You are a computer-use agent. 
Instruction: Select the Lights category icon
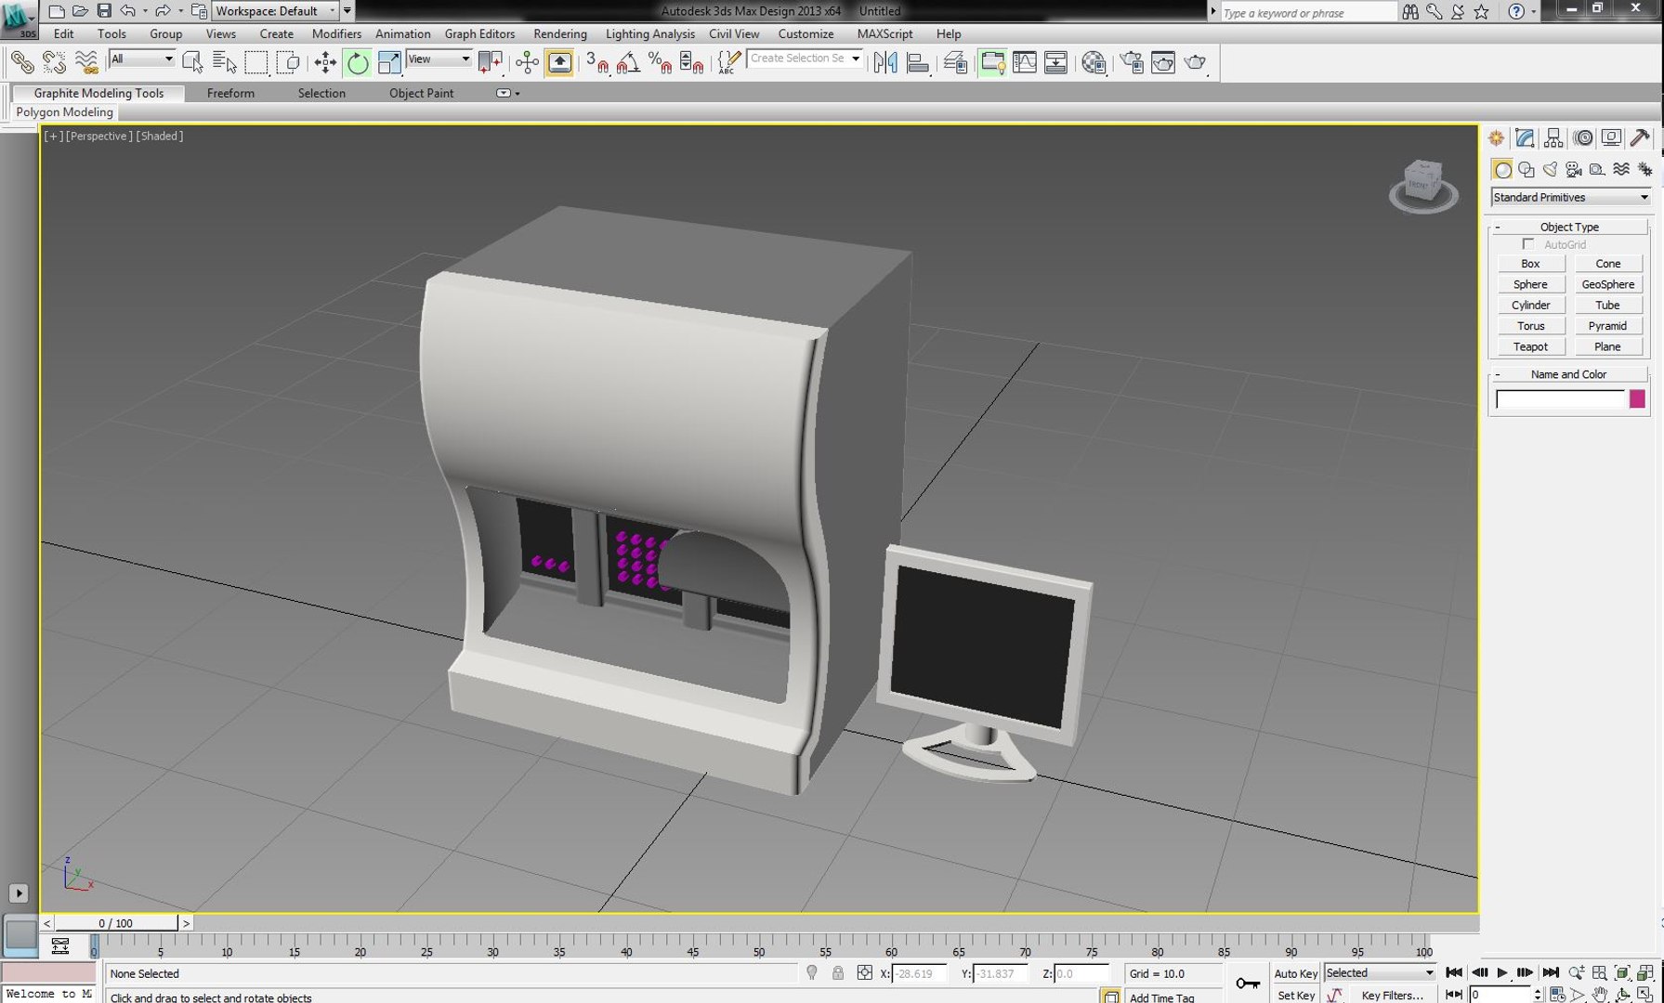1550,169
